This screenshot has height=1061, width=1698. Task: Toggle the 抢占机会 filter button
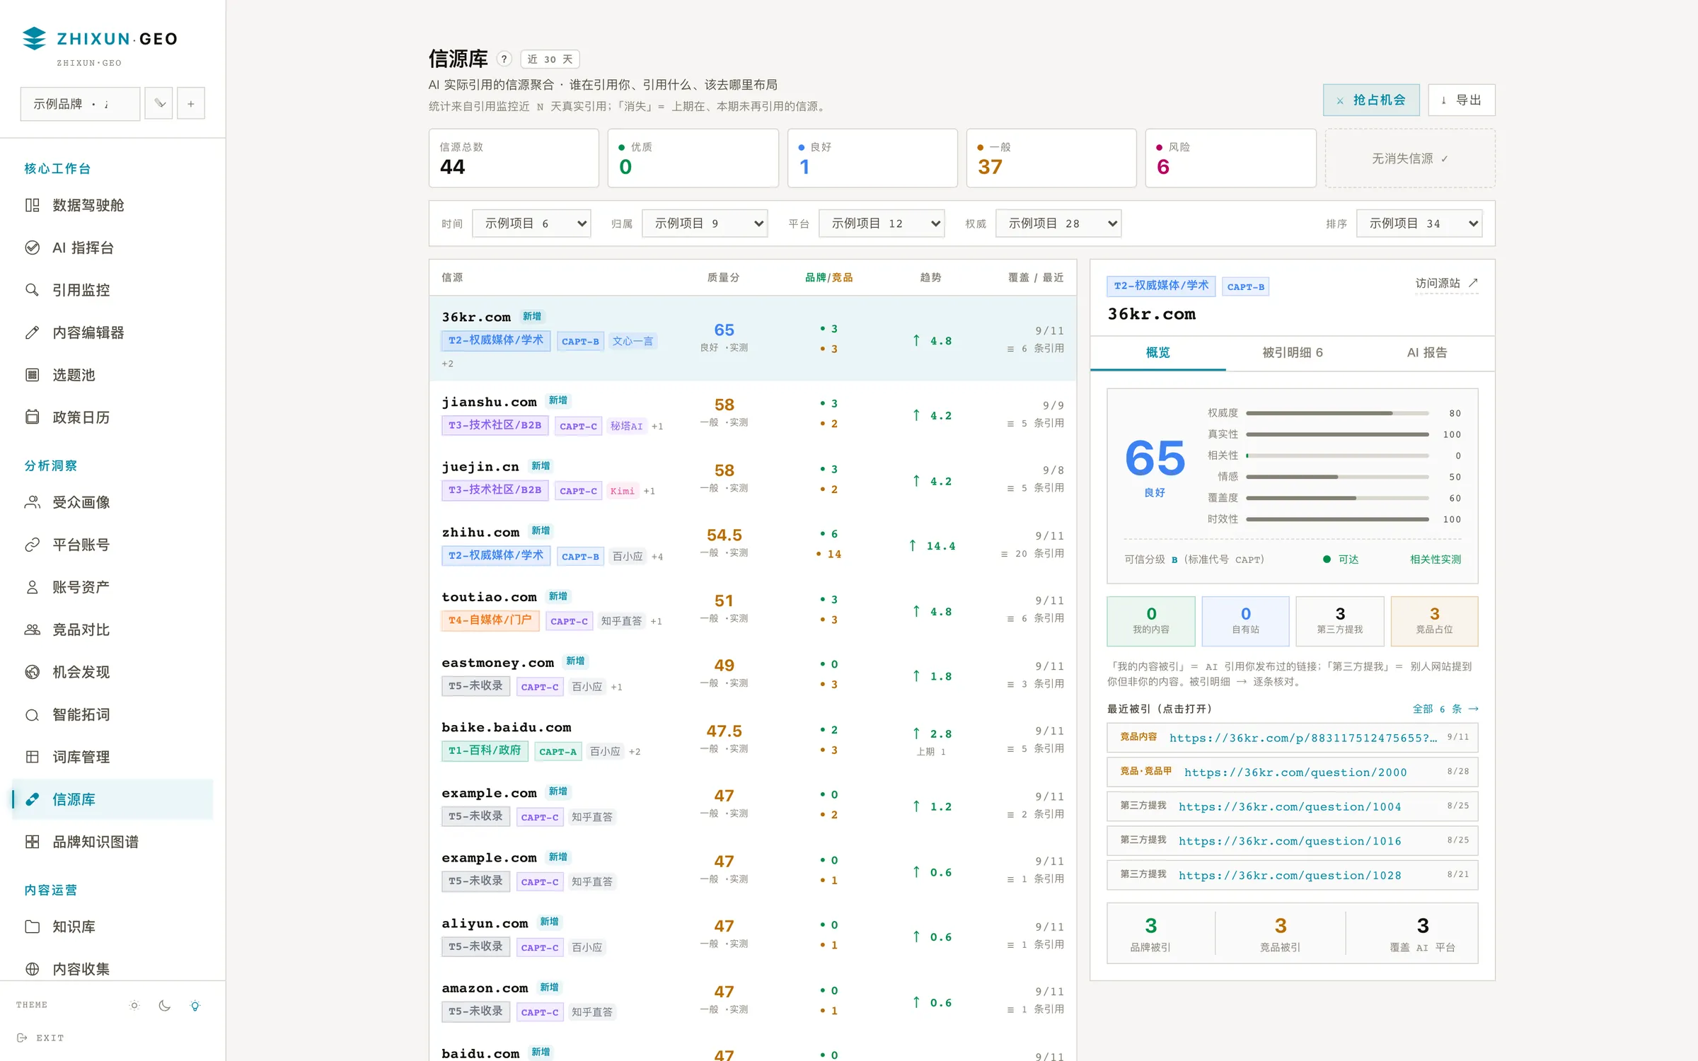point(1371,100)
